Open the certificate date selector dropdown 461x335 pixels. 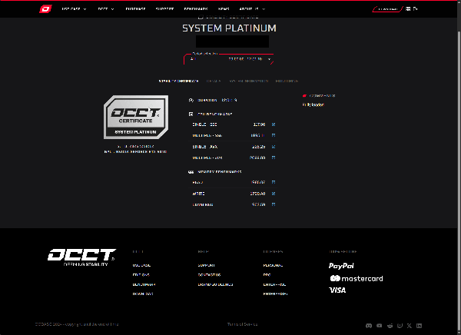(229, 59)
